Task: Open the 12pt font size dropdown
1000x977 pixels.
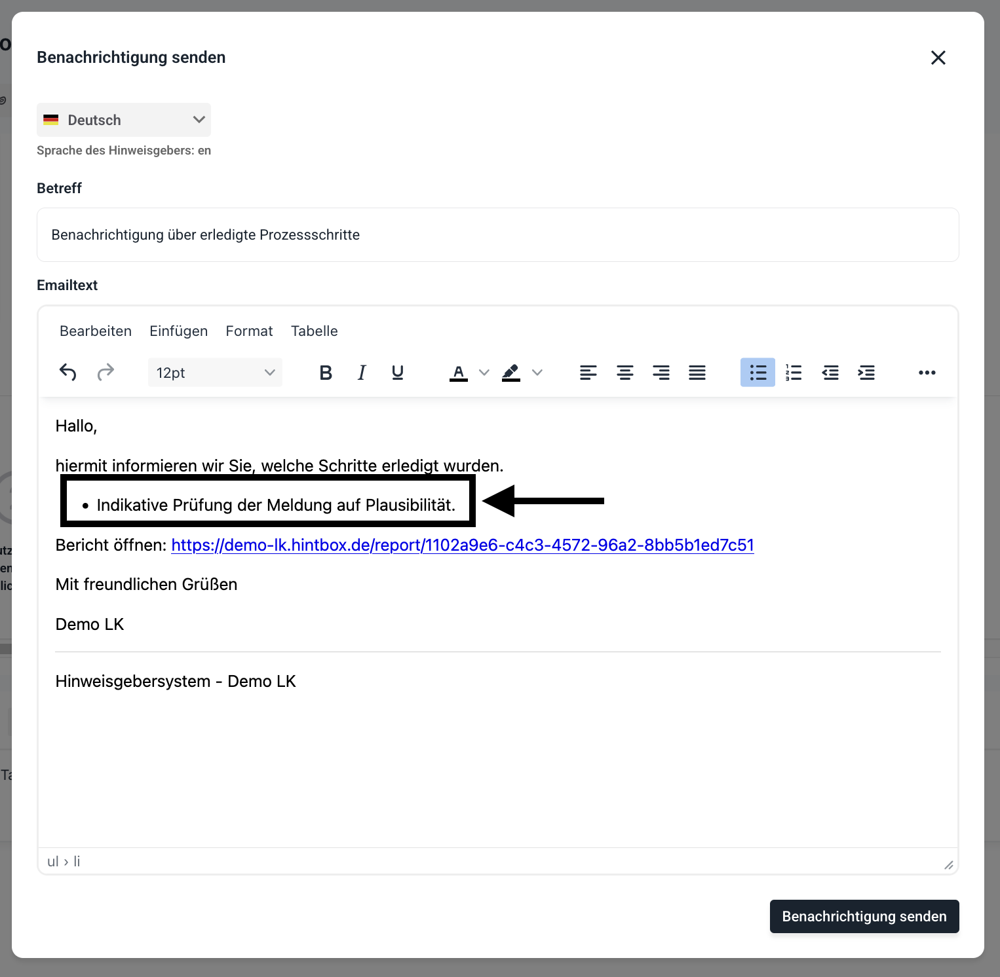Action: (215, 373)
